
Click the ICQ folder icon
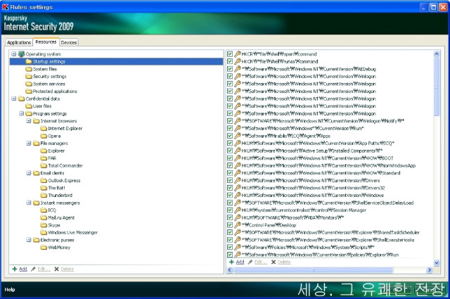pos(44,210)
